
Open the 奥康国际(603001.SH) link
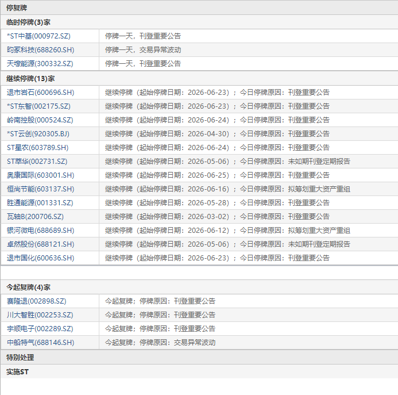tap(41, 175)
